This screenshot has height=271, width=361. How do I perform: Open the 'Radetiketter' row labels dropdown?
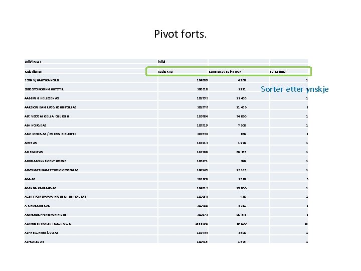[x=33, y=72]
